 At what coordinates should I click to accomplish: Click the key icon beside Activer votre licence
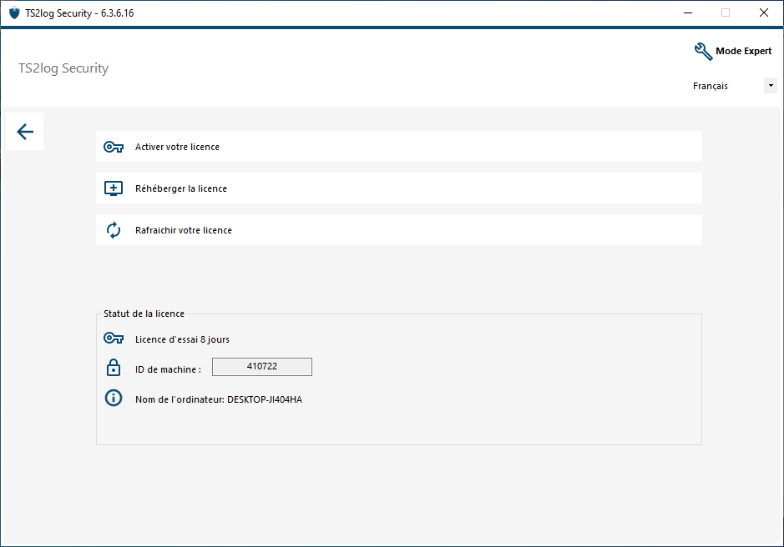pos(114,147)
